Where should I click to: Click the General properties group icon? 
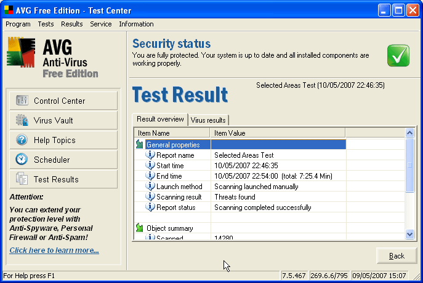[x=140, y=144]
